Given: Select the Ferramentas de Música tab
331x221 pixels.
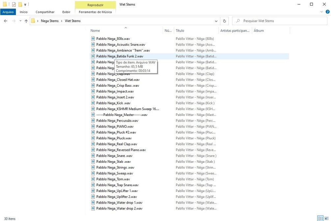Looking at the screenshot, I should (x=95, y=12).
